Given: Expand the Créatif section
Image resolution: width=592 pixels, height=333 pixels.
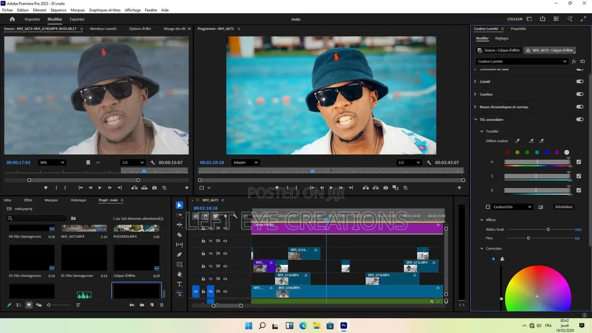Looking at the screenshot, I should pyautogui.click(x=475, y=82).
